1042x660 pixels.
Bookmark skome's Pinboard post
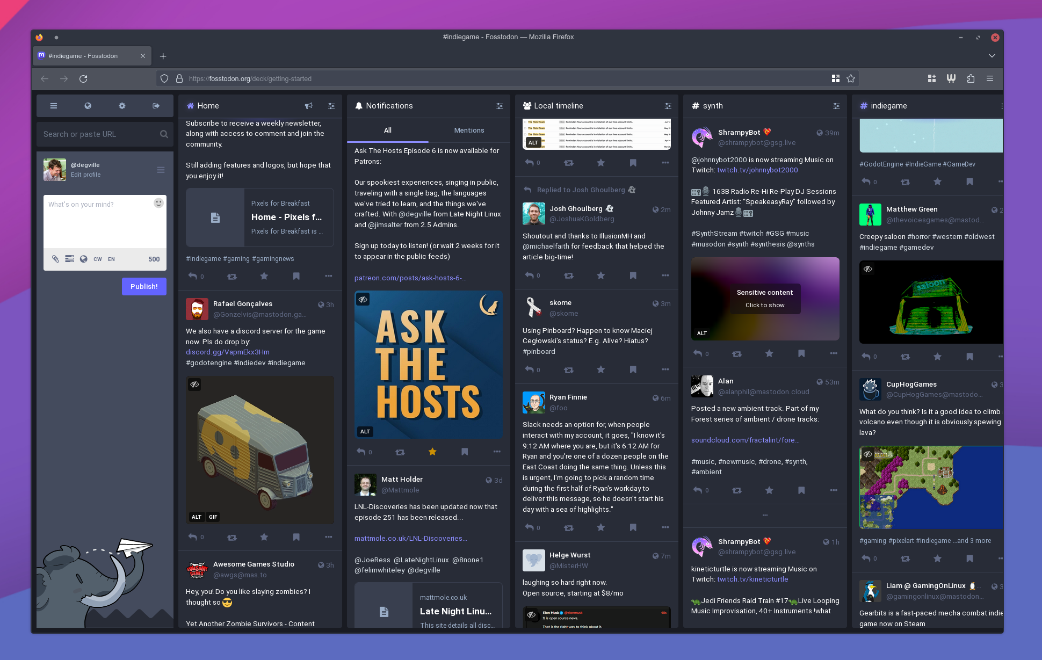click(x=633, y=369)
